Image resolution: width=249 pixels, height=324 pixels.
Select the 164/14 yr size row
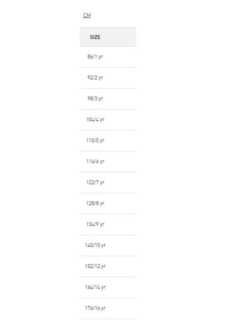coord(108,287)
